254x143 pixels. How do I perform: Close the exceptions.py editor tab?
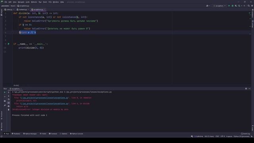click(45, 10)
